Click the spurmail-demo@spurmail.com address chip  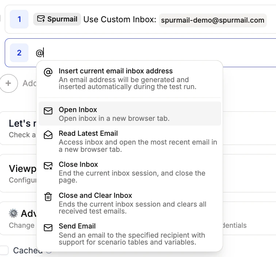213,20
